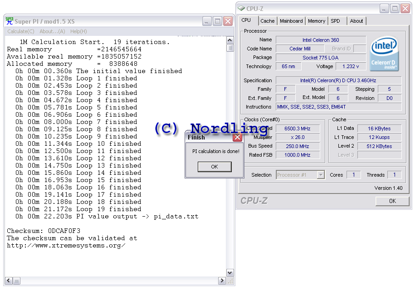This screenshot has width=415, height=287.
Task: Click OK in the Finish dialog
Action: point(215,167)
